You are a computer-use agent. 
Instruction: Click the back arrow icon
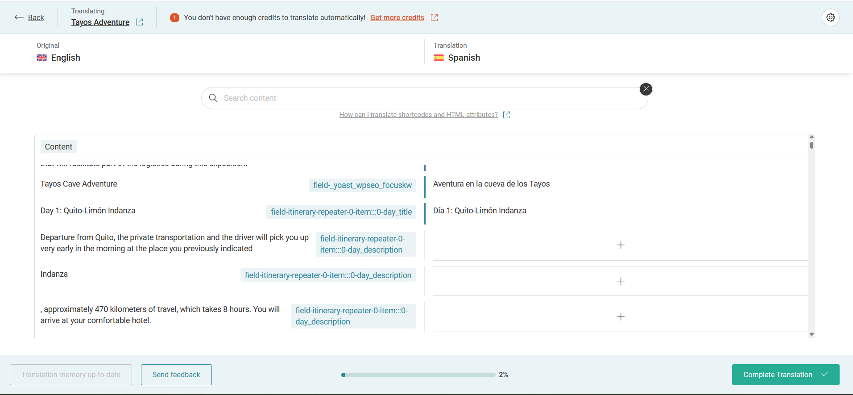[x=19, y=17]
